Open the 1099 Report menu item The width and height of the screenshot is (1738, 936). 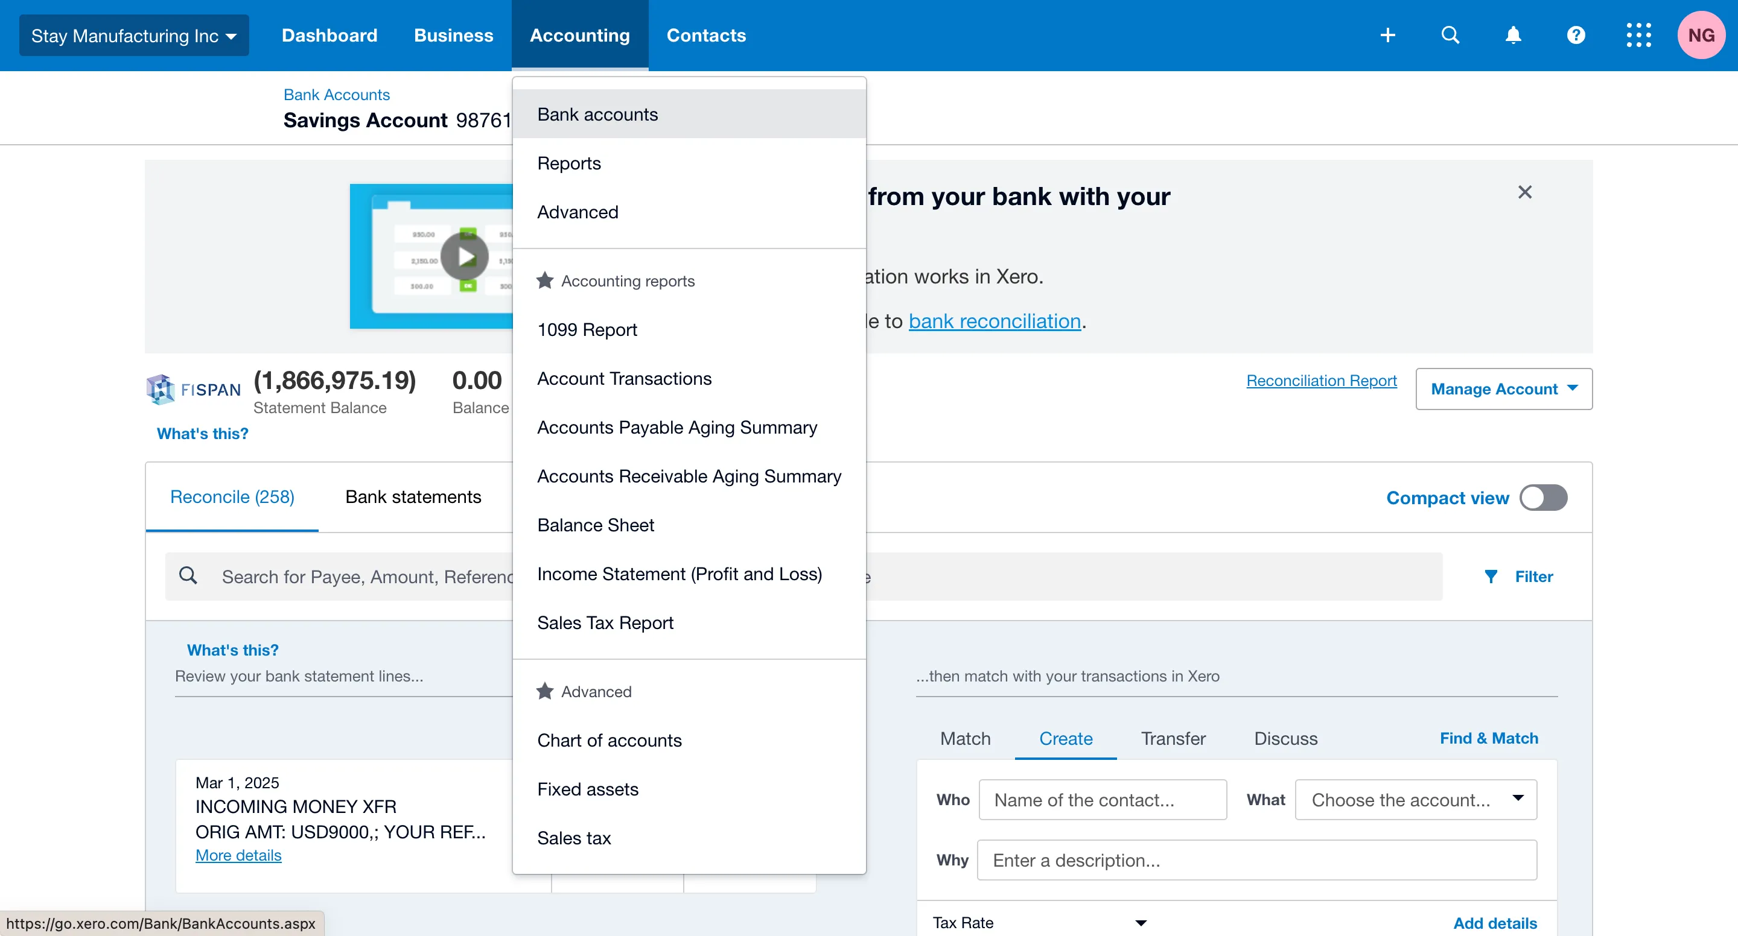tap(689, 330)
